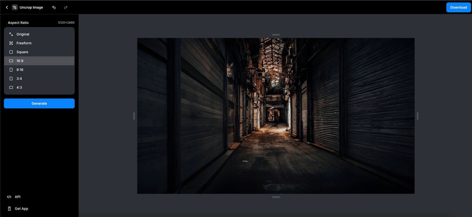Click the API code brackets icon

pos(9,197)
